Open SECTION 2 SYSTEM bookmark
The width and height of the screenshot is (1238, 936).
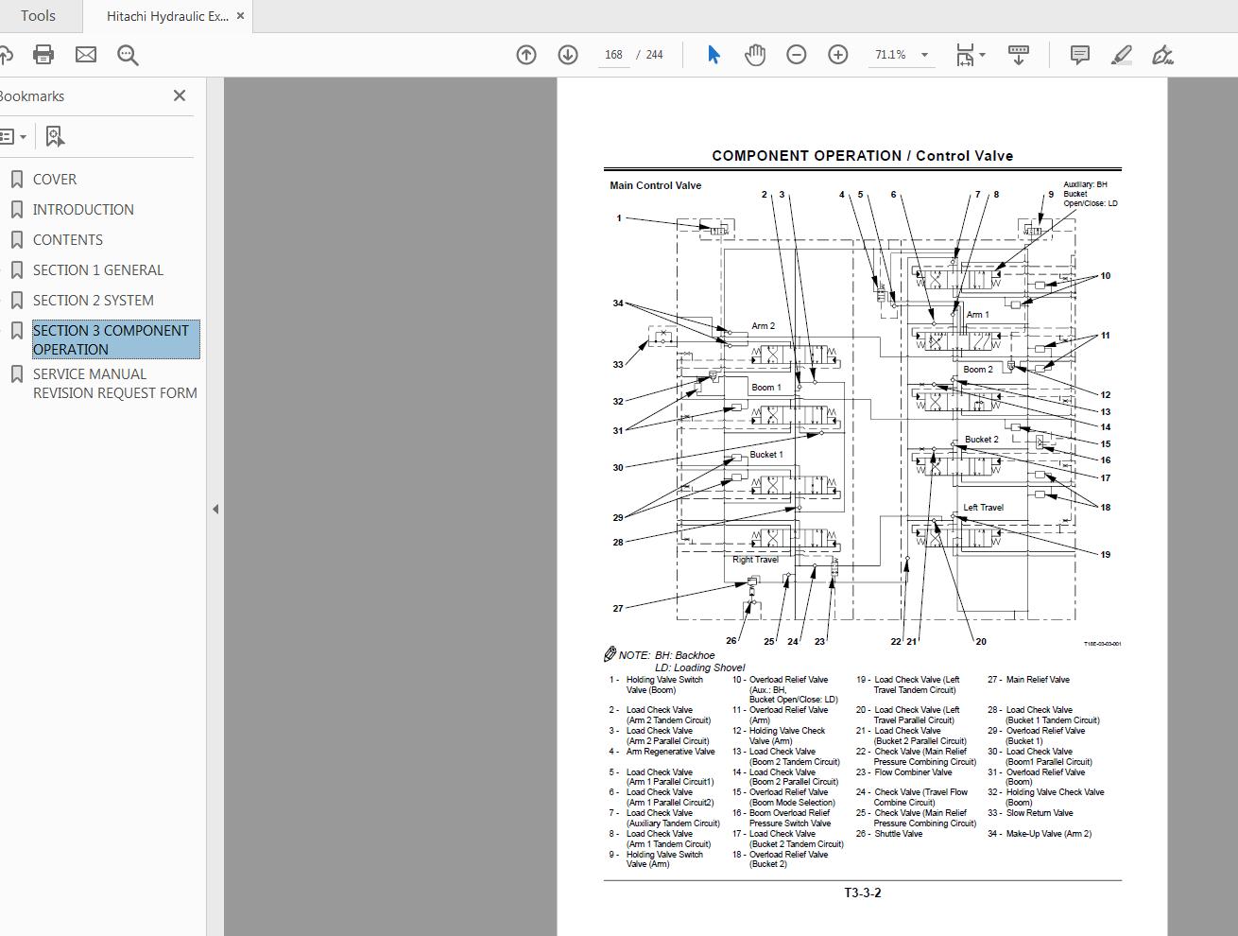pyautogui.click(x=93, y=300)
